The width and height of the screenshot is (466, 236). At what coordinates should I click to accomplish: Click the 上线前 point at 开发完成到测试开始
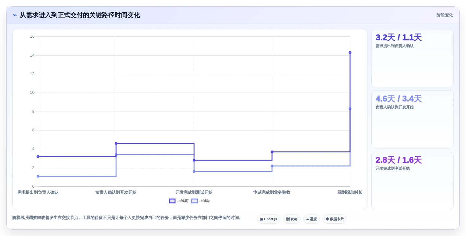(x=194, y=160)
